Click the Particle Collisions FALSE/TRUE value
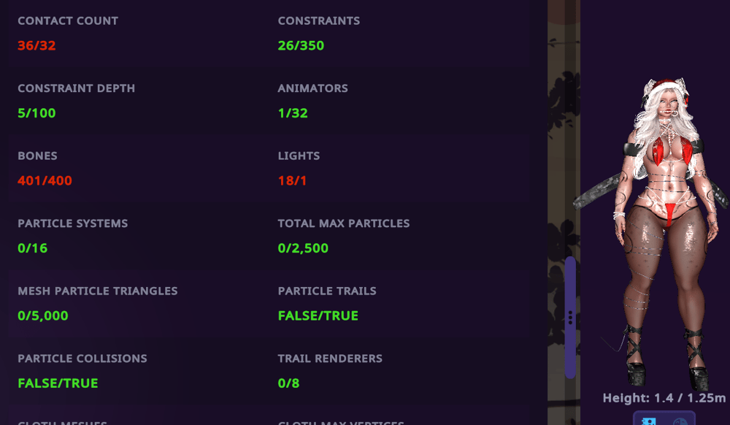Image resolution: width=730 pixels, height=425 pixels. [x=58, y=383]
